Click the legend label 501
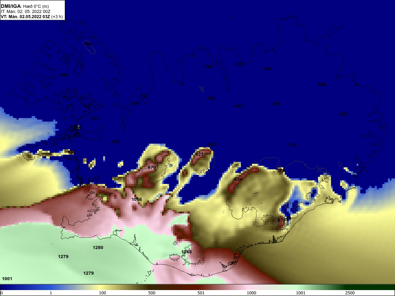 [201, 293]
